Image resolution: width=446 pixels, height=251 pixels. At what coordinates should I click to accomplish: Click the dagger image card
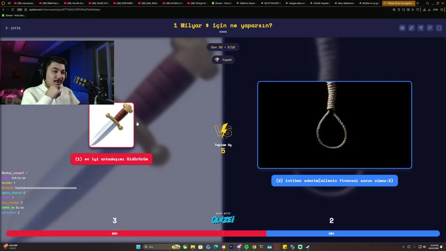point(111,125)
